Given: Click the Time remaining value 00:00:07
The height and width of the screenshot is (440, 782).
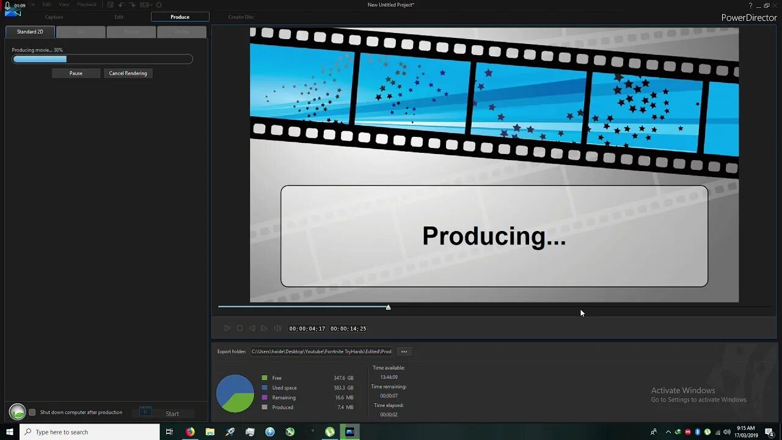Looking at the screenshot, I should 389,396.
